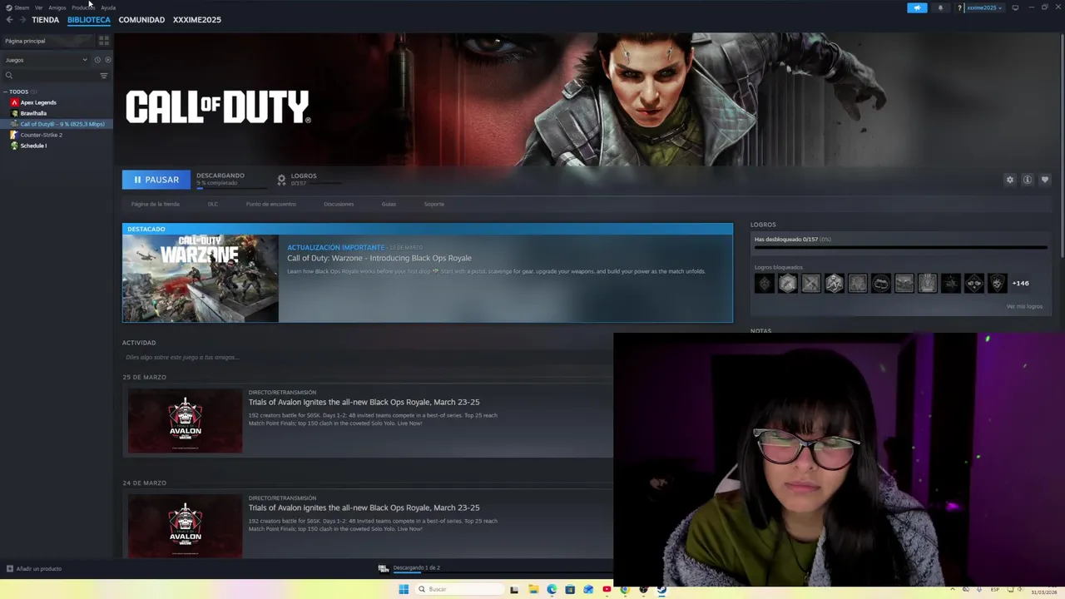Open advanced filters icon in sidebar
Screen dimensions: 1065x599
[104, 76]
